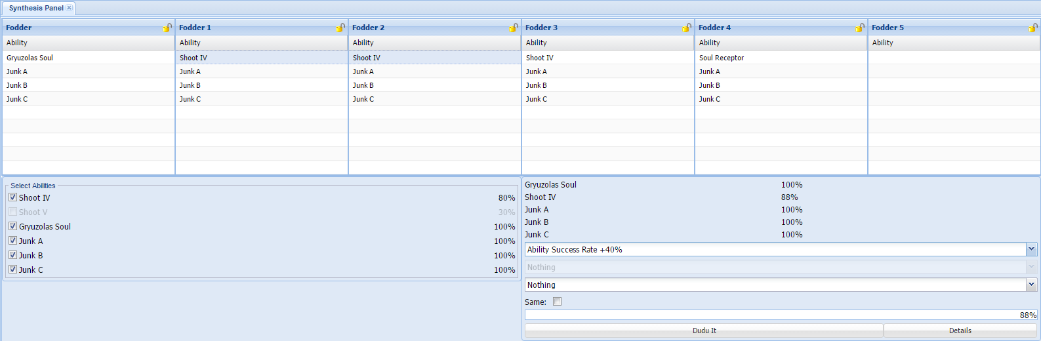Enable the Same checkbox
Screen dimensions: 1041x341
pos(558,302)
